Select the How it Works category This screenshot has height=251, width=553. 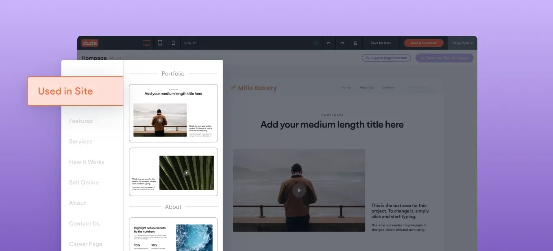click(x=87, y=162)
